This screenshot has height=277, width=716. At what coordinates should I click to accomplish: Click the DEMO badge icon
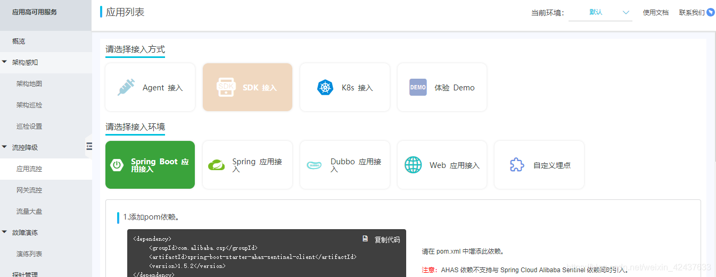click(x=418, y=87)
